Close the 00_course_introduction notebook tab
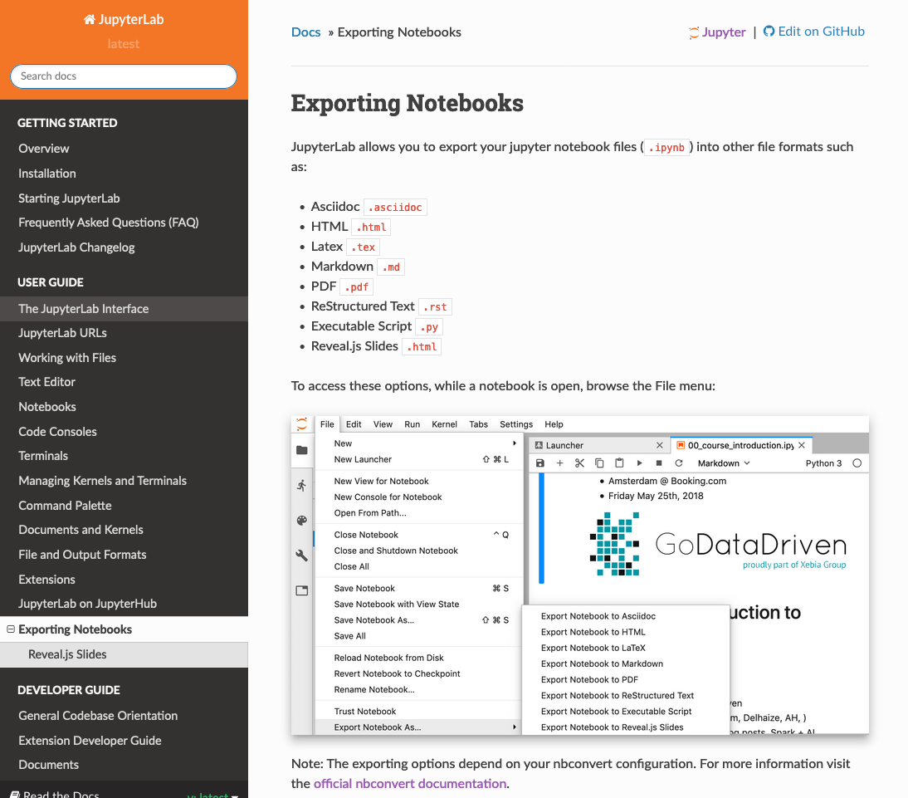The image size is (908, 798). tap(802, 445)
